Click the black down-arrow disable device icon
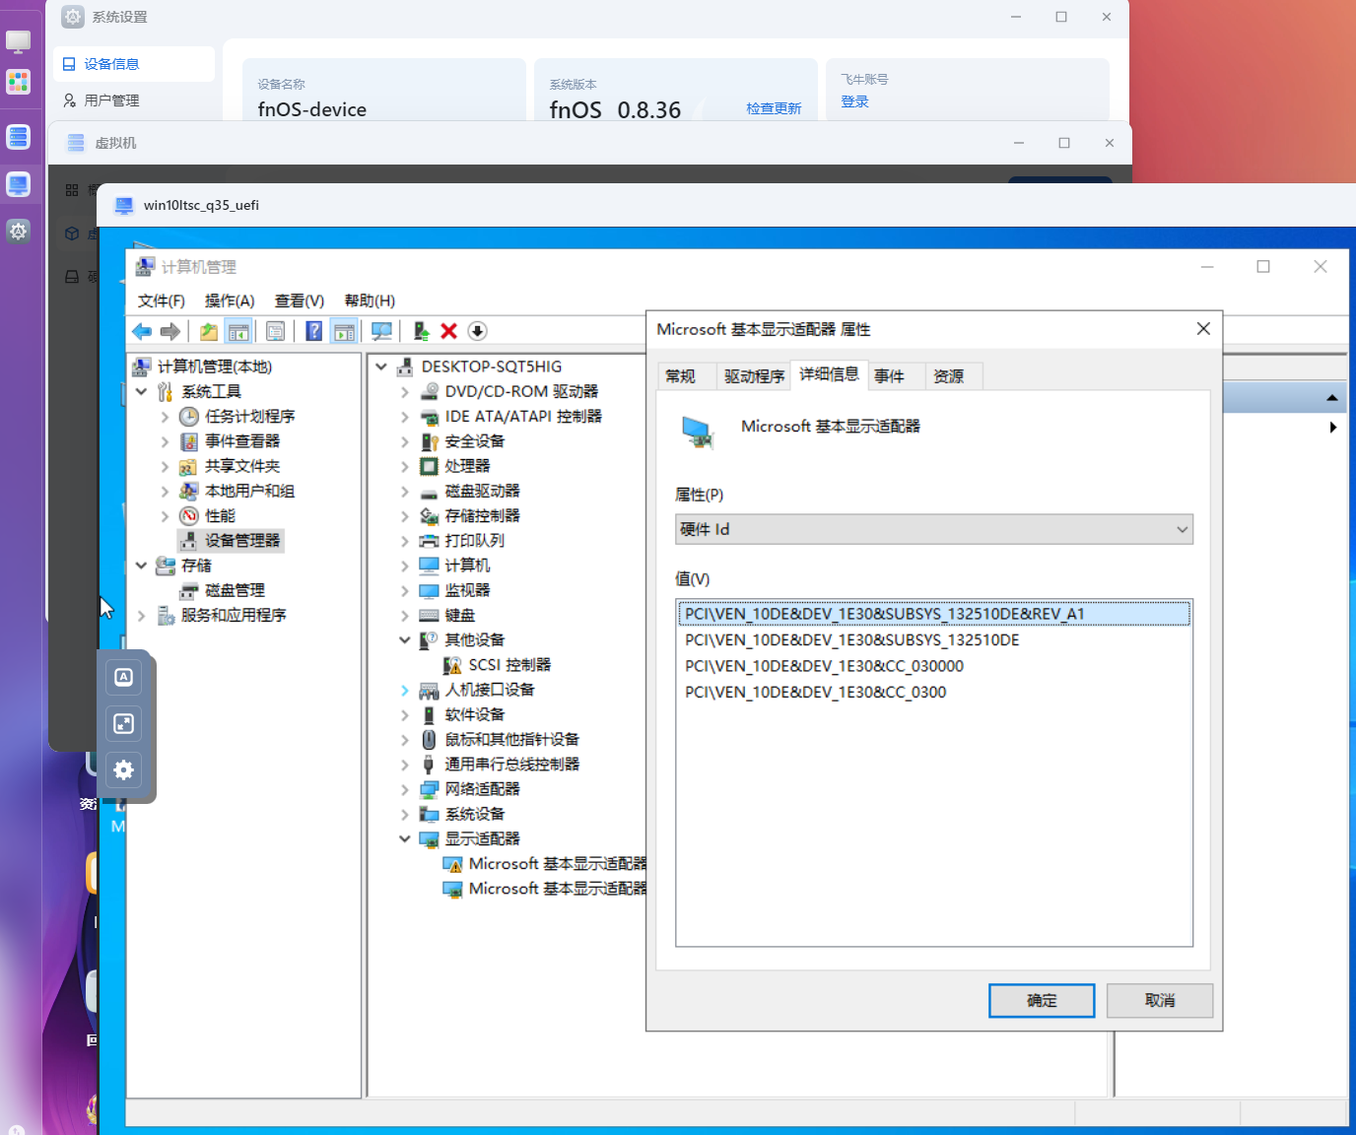 pyautogui.click(x=478, y=331)
